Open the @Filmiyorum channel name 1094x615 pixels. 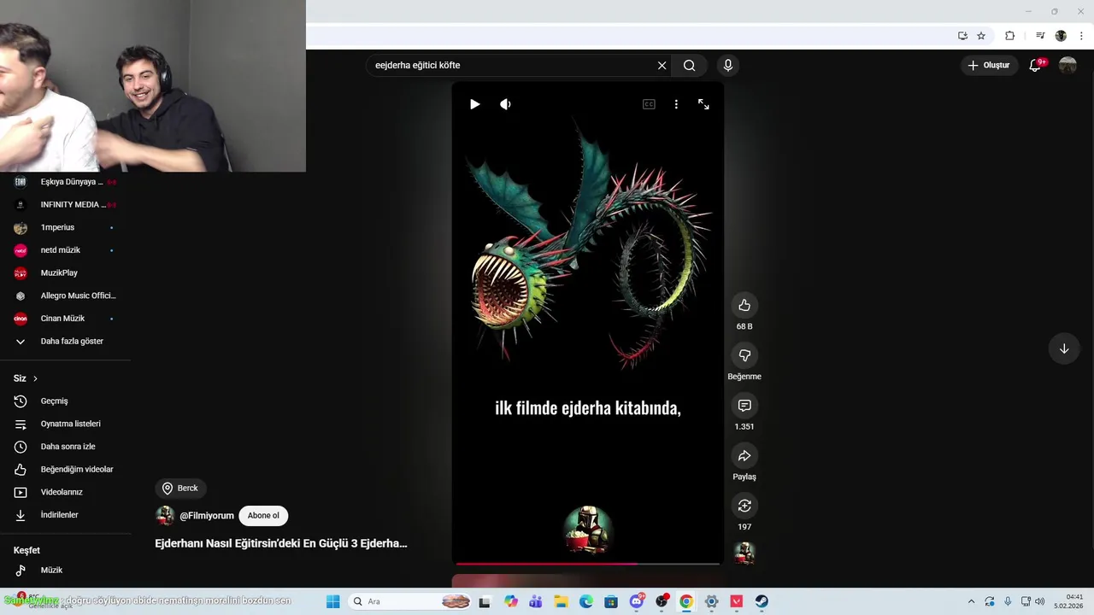(207, 516)
